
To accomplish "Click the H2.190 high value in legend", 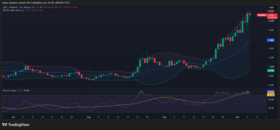I will point(43,7).
